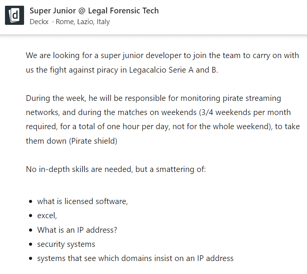
Task: Click the paragraph line starting 'During the week'
Action: [x=153, y=98]
